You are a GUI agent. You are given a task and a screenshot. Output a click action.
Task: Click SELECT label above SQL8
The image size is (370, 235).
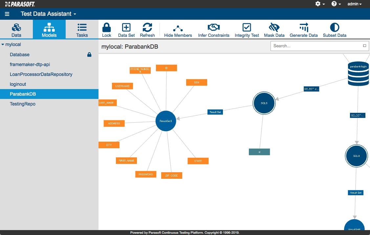(x=358, y=115)
